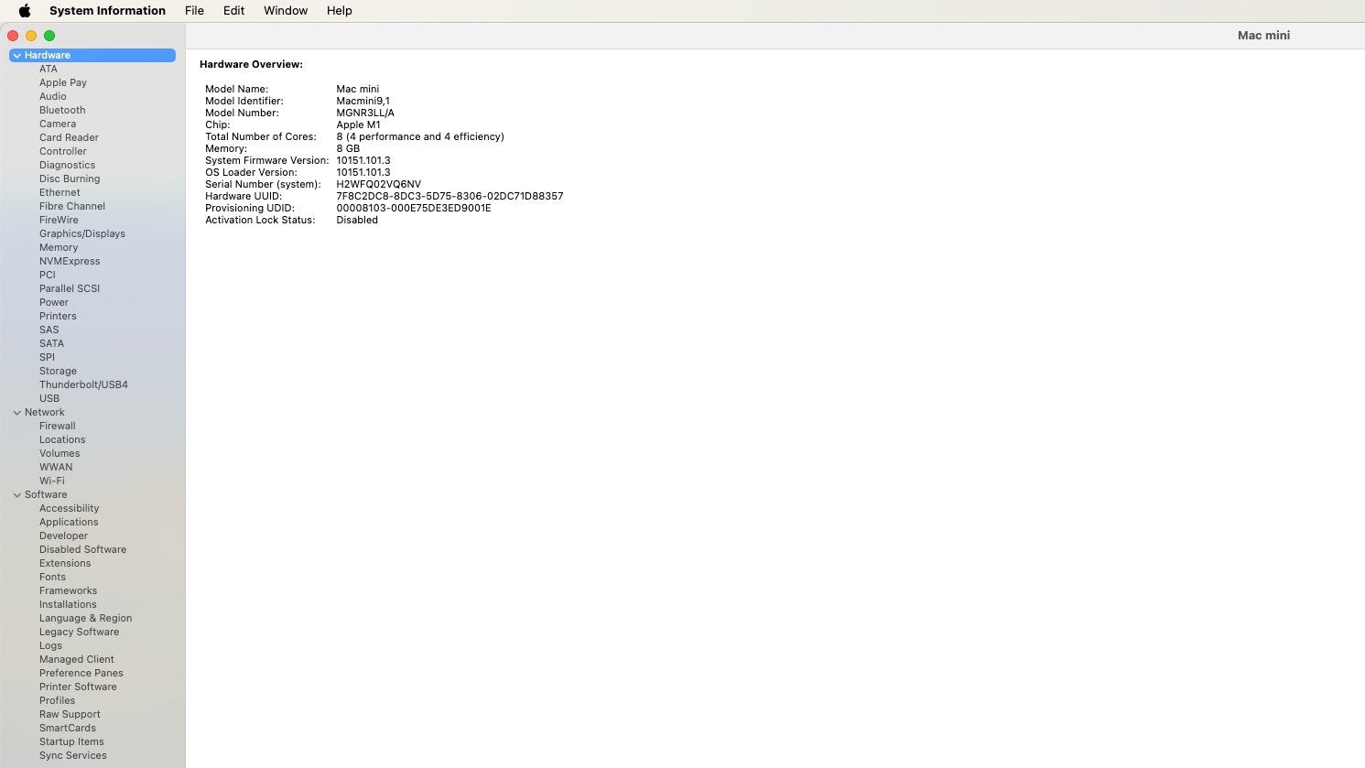Select the Power sidebar item
Image resolution: width=1365 pixels, height=768 pixels.
coord(54,303)
